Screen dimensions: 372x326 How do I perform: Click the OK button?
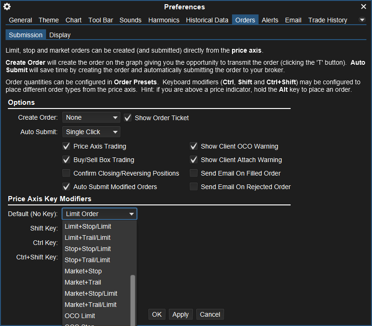click(157, 314)
